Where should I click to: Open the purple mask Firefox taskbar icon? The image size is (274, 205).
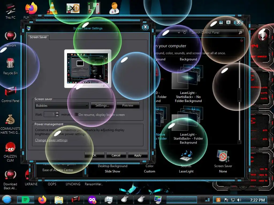[x=92, y=200]
